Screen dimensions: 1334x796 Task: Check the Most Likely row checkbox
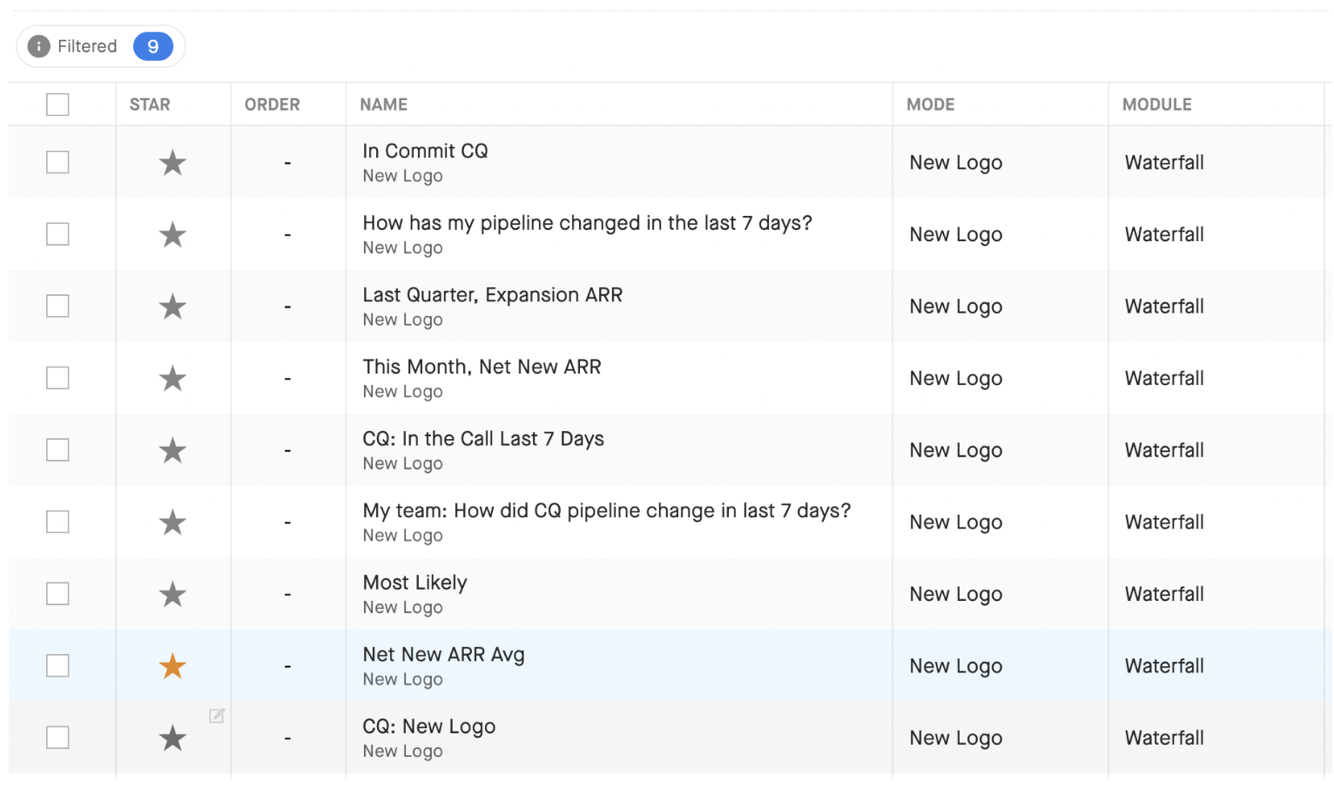coord(57,594)
